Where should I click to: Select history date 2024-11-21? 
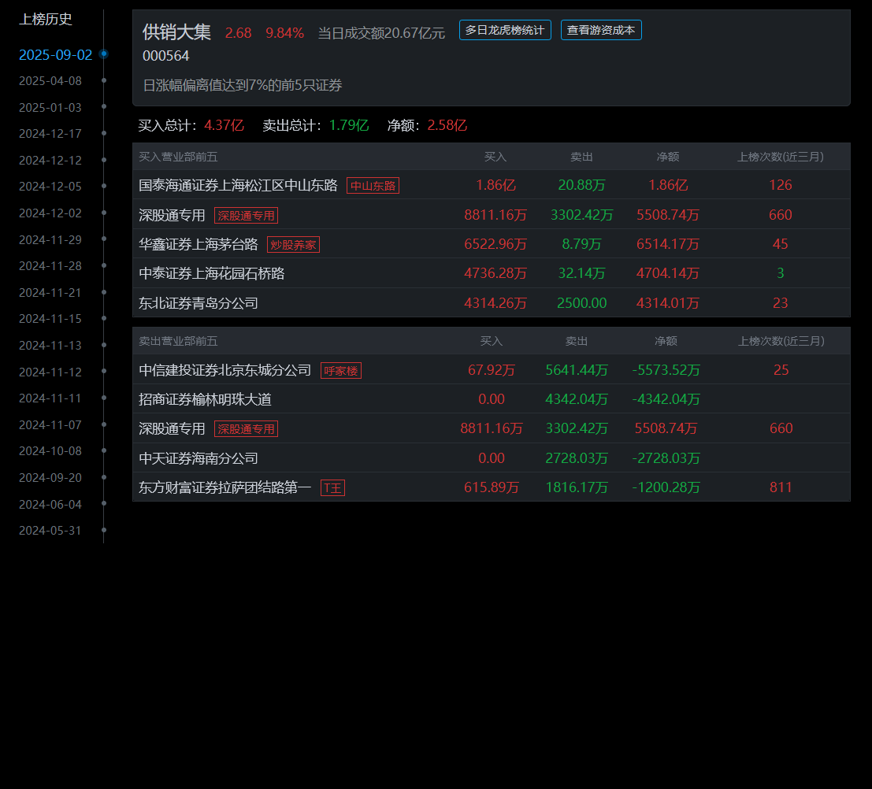(x=50, y=292)
